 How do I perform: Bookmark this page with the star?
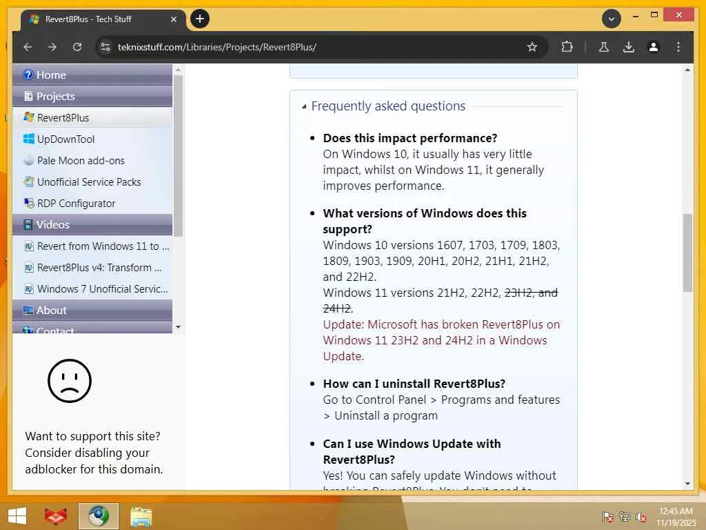point(532,47)
